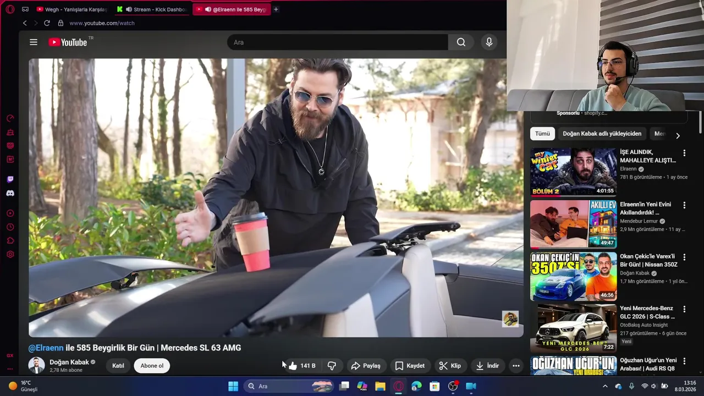This screenshot has height=396, width=704.
Task: Open Elraenn'in Yeni Evini thumbnail
Action: coord(573,224)
